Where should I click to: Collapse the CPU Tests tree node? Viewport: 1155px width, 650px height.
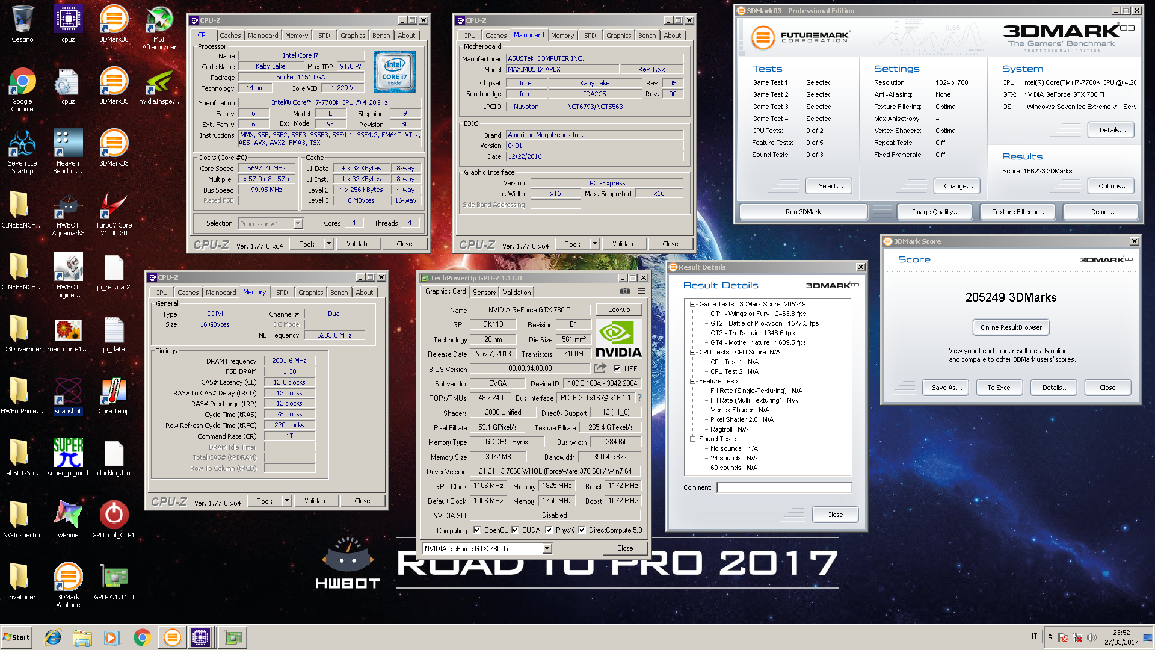(x=693, y=353)
